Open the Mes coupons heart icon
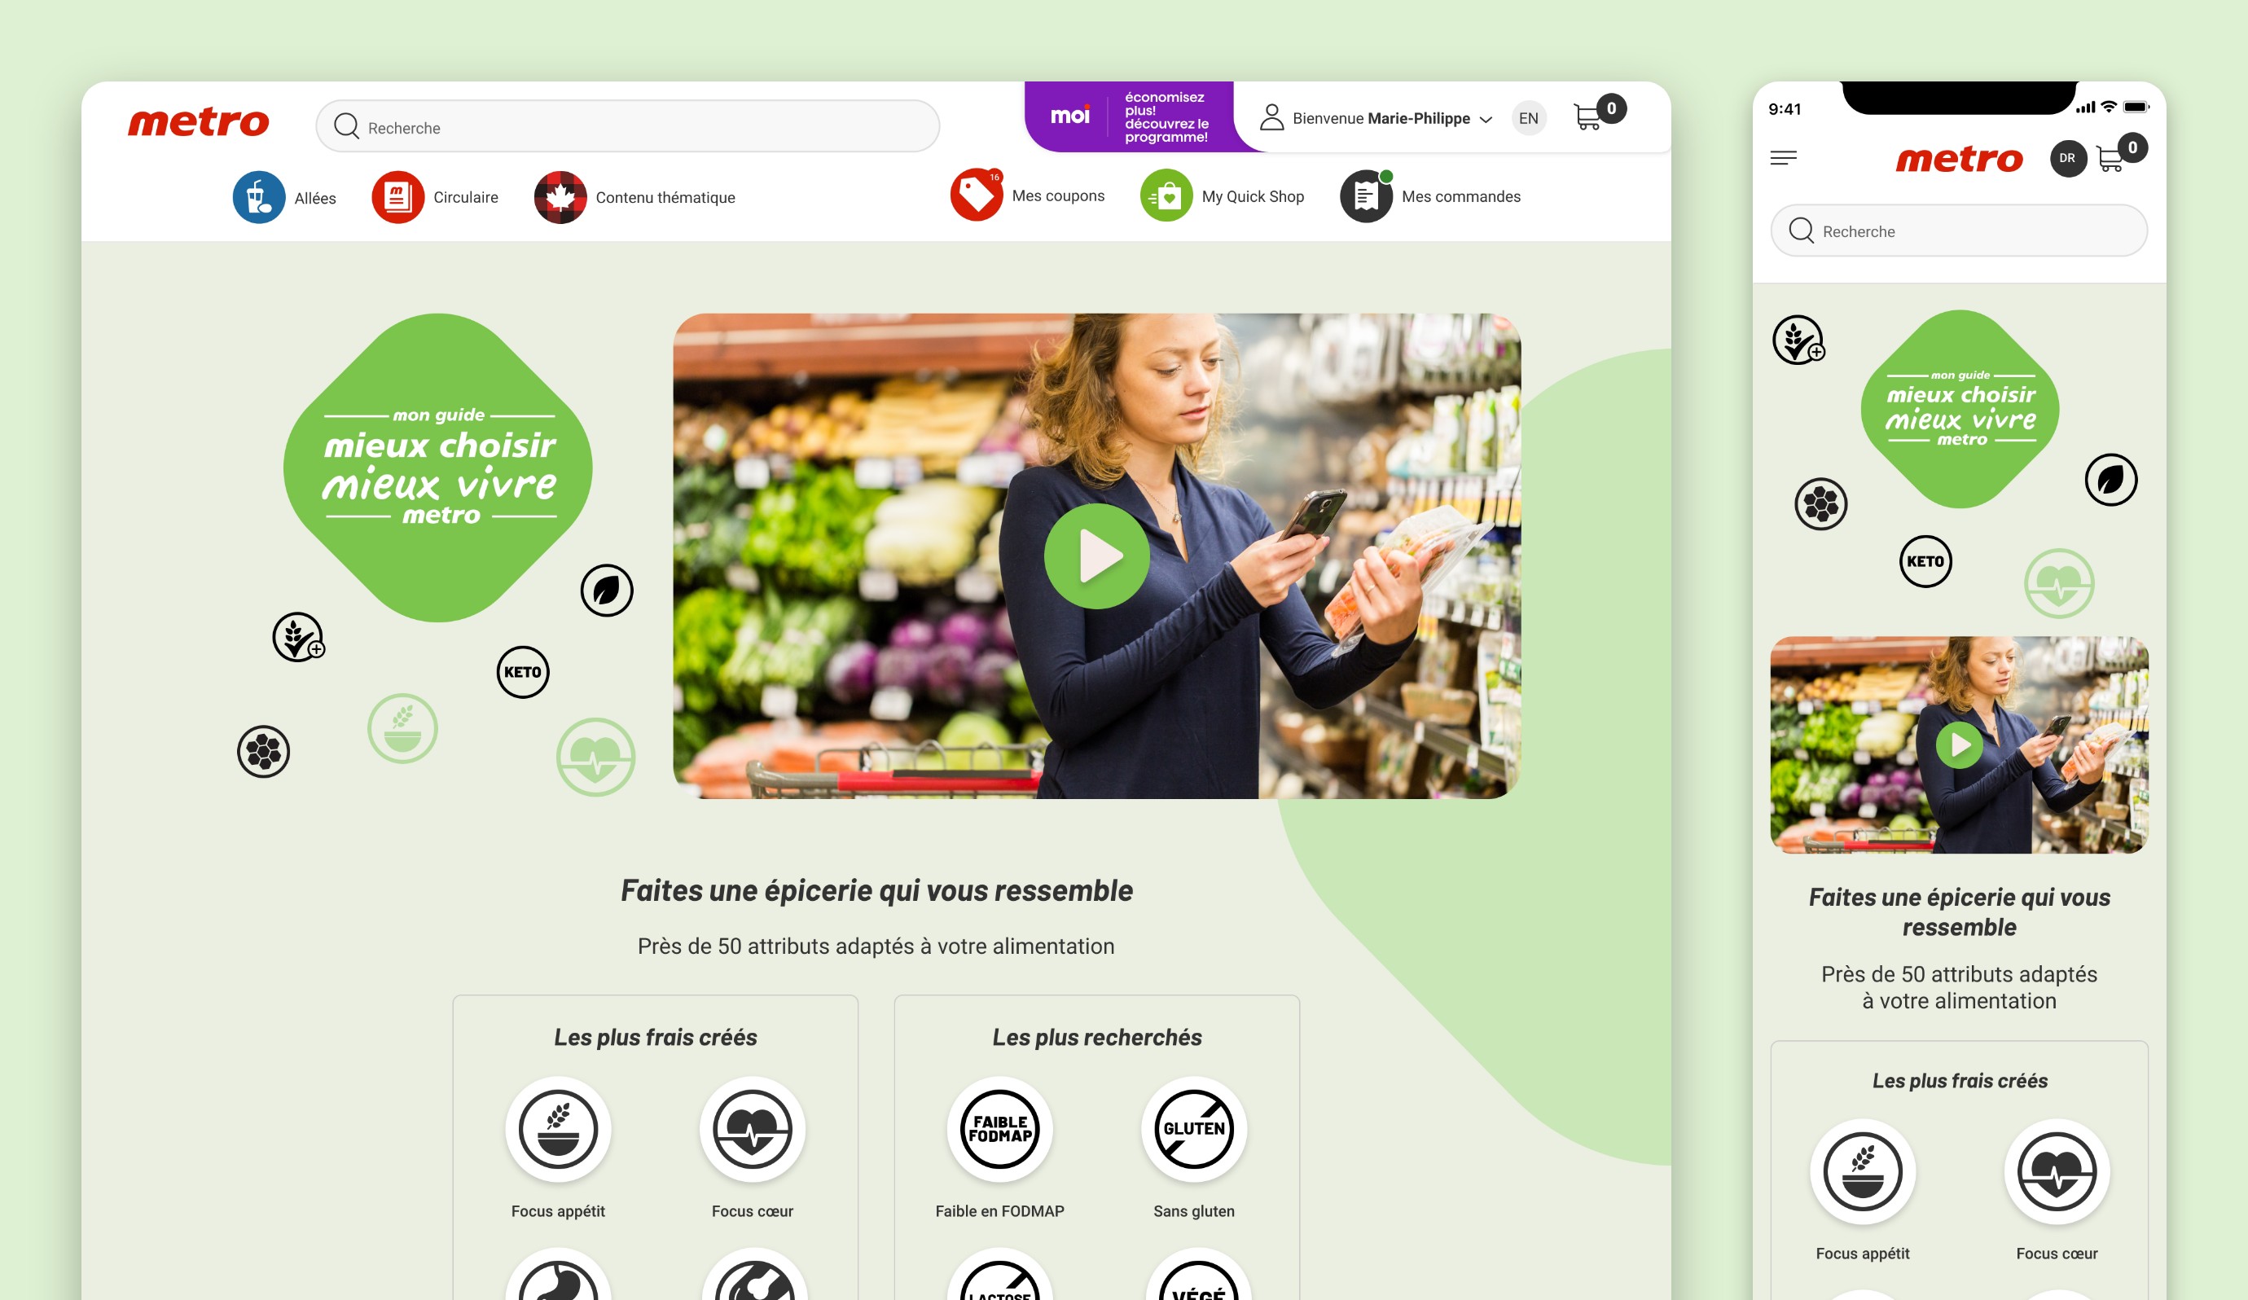 (x=973, y=194)
